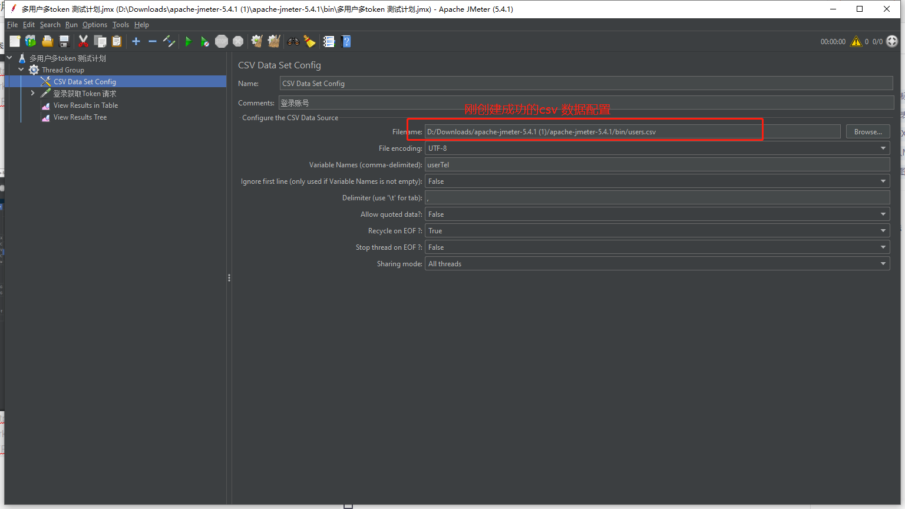Open the Sharing mode dropdown

click(657, 264)
